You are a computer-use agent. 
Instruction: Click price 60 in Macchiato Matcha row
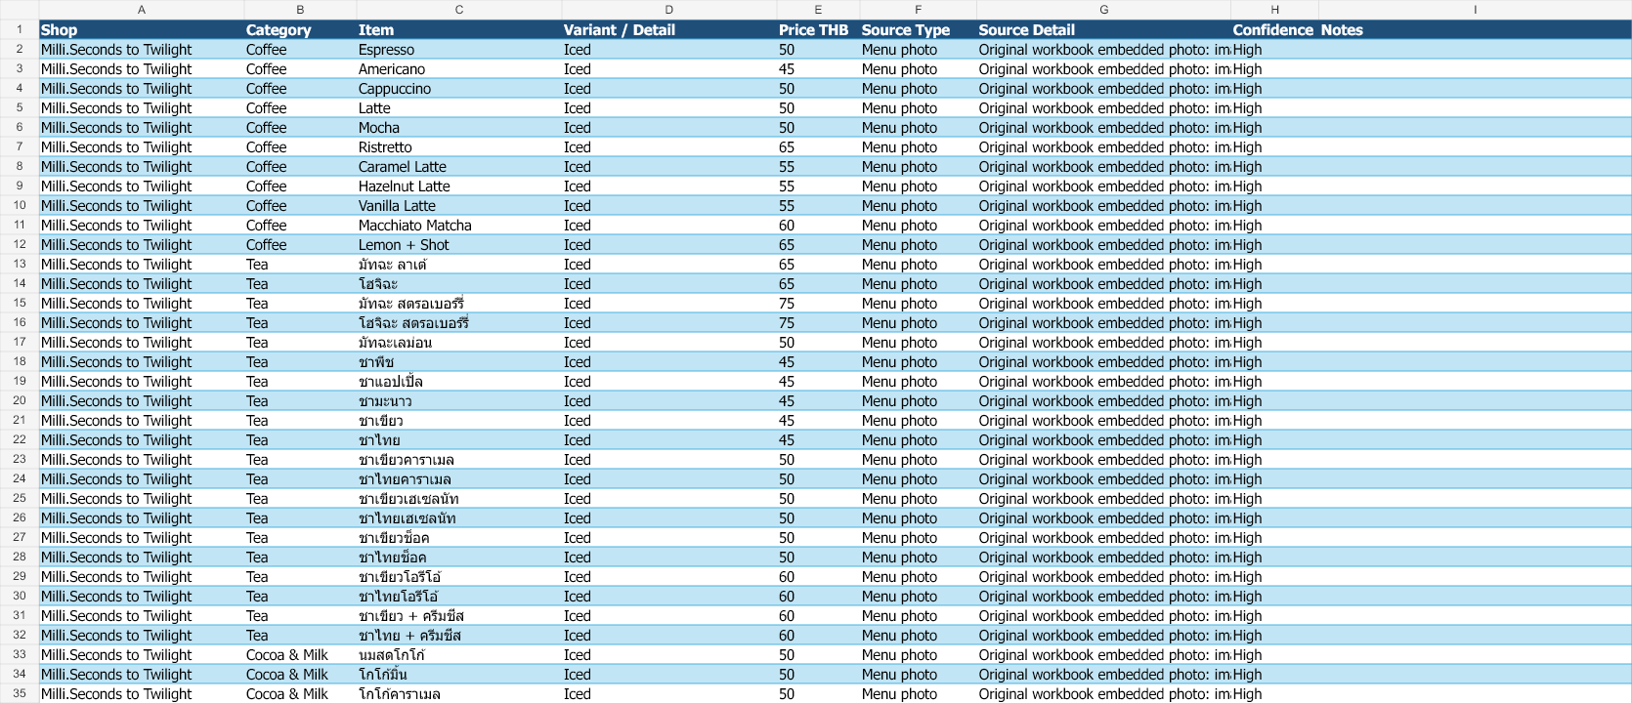click(818, 226)
